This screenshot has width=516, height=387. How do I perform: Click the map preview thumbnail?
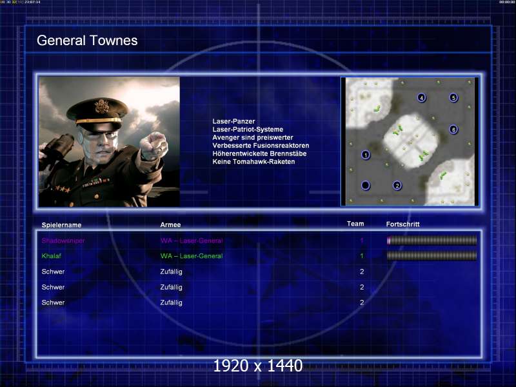click(x=410, y=142)
